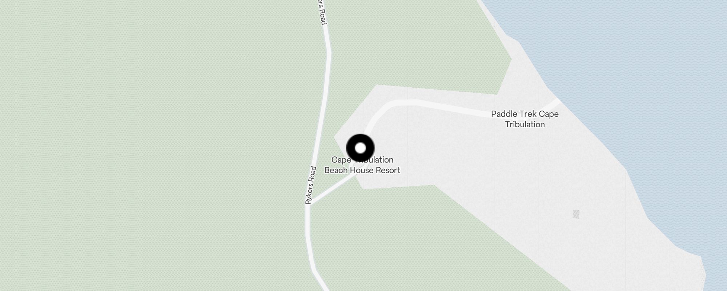The image size is (727, 291).
Task: Click the road end at the beach
Action: (x=557, y=101)
